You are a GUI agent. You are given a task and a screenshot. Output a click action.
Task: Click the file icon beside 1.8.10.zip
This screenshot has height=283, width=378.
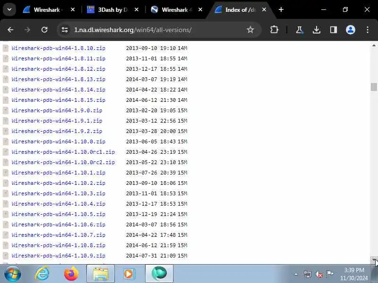(6, 48)
